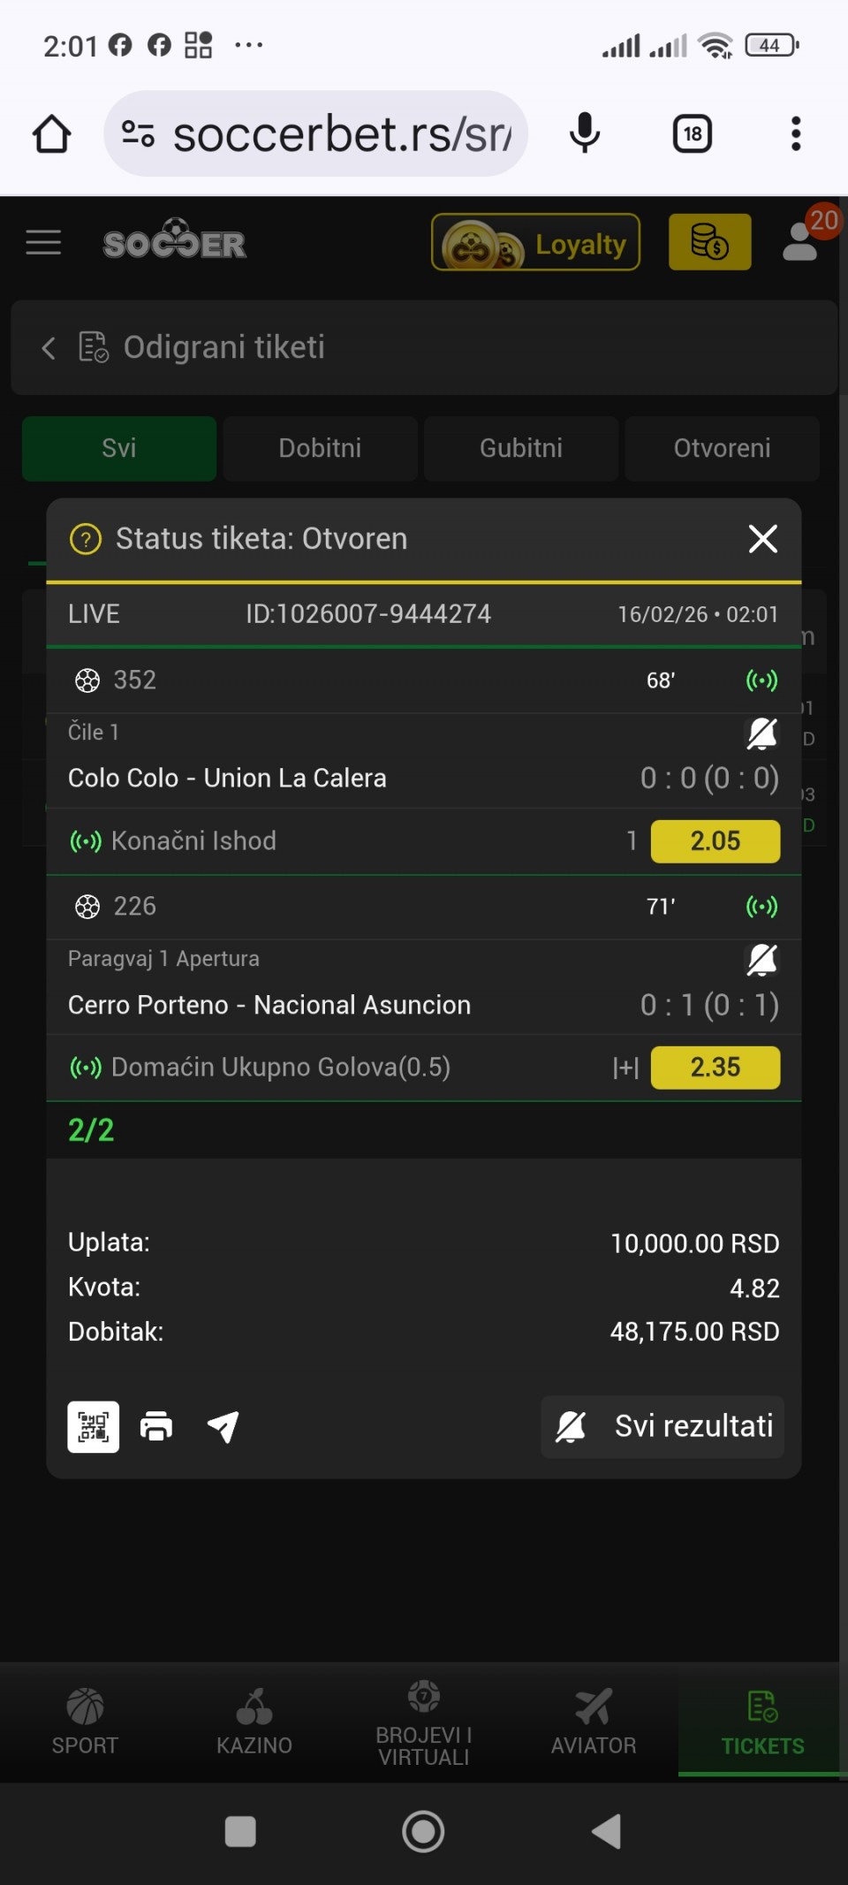Share ticket via paper plane icon
The width and height of the screenshot is (848, 1885).
coord(223,1426)
